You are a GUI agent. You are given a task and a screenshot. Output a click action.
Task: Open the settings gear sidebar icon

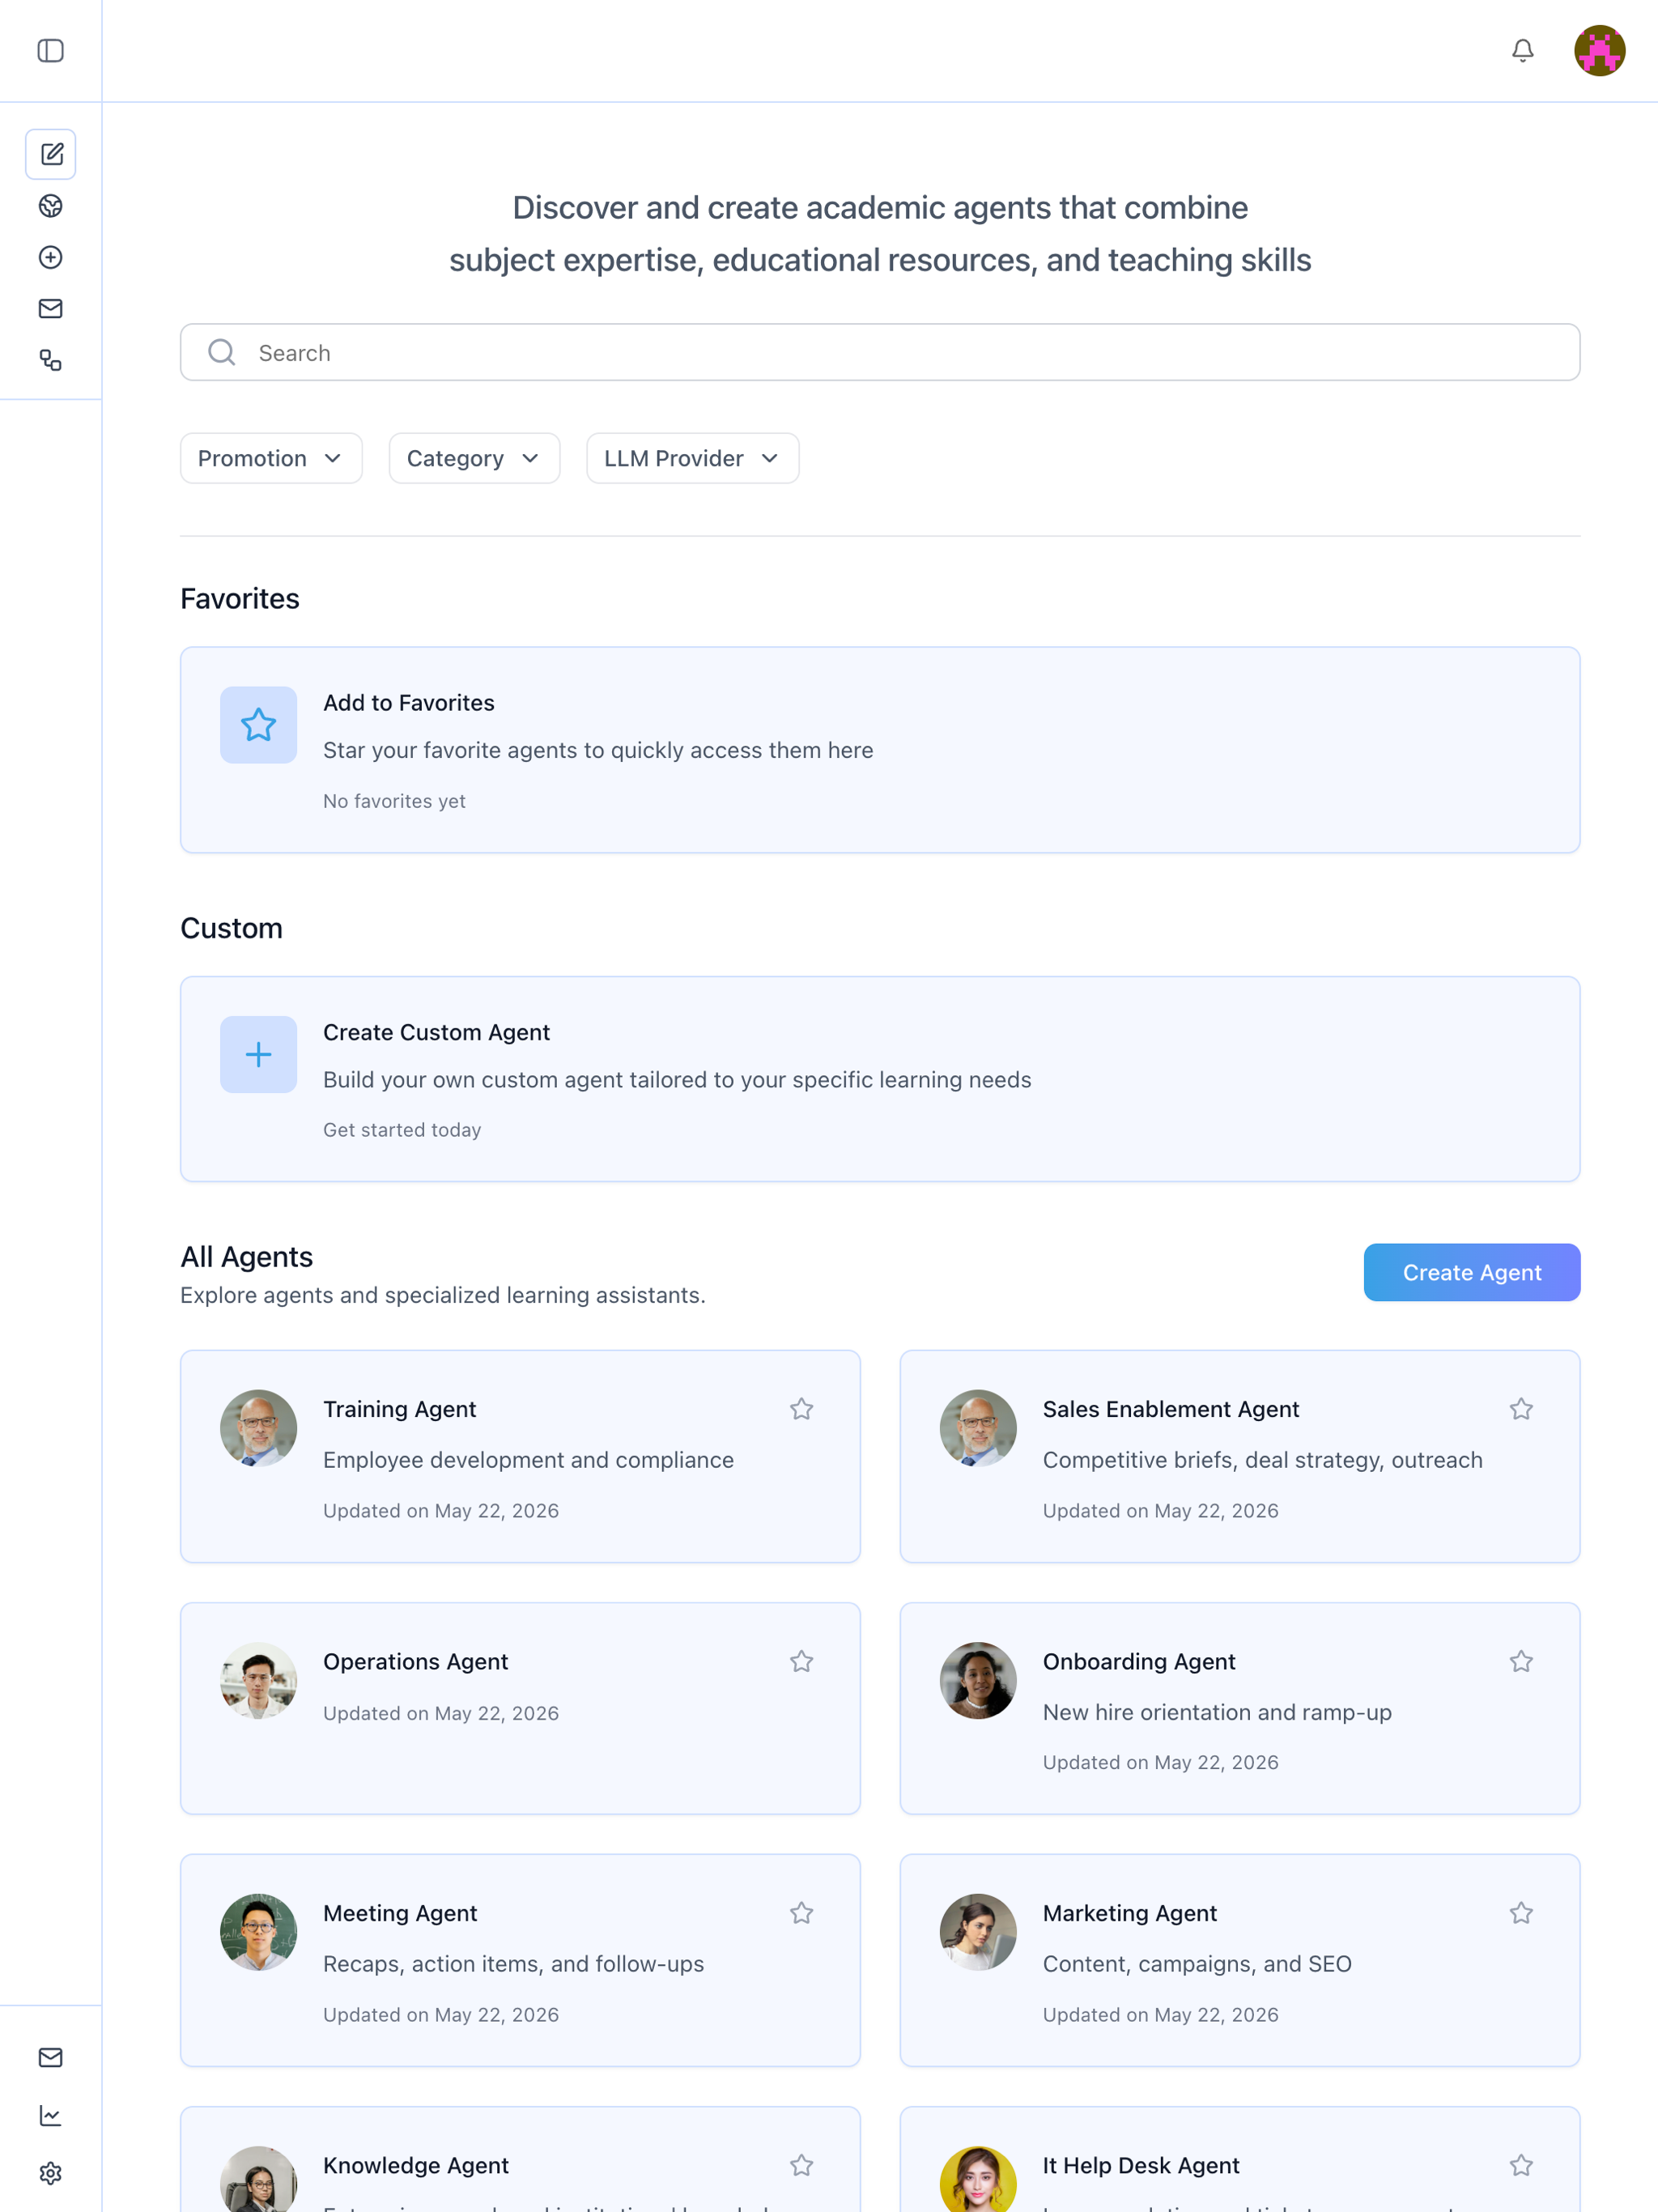(x=51, y=2173)
